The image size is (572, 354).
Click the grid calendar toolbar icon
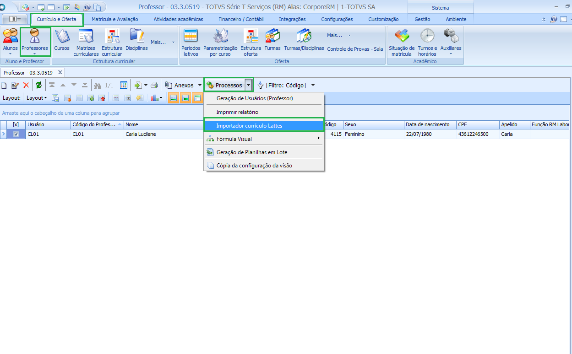pyautogui.click(x=124, y=85)
